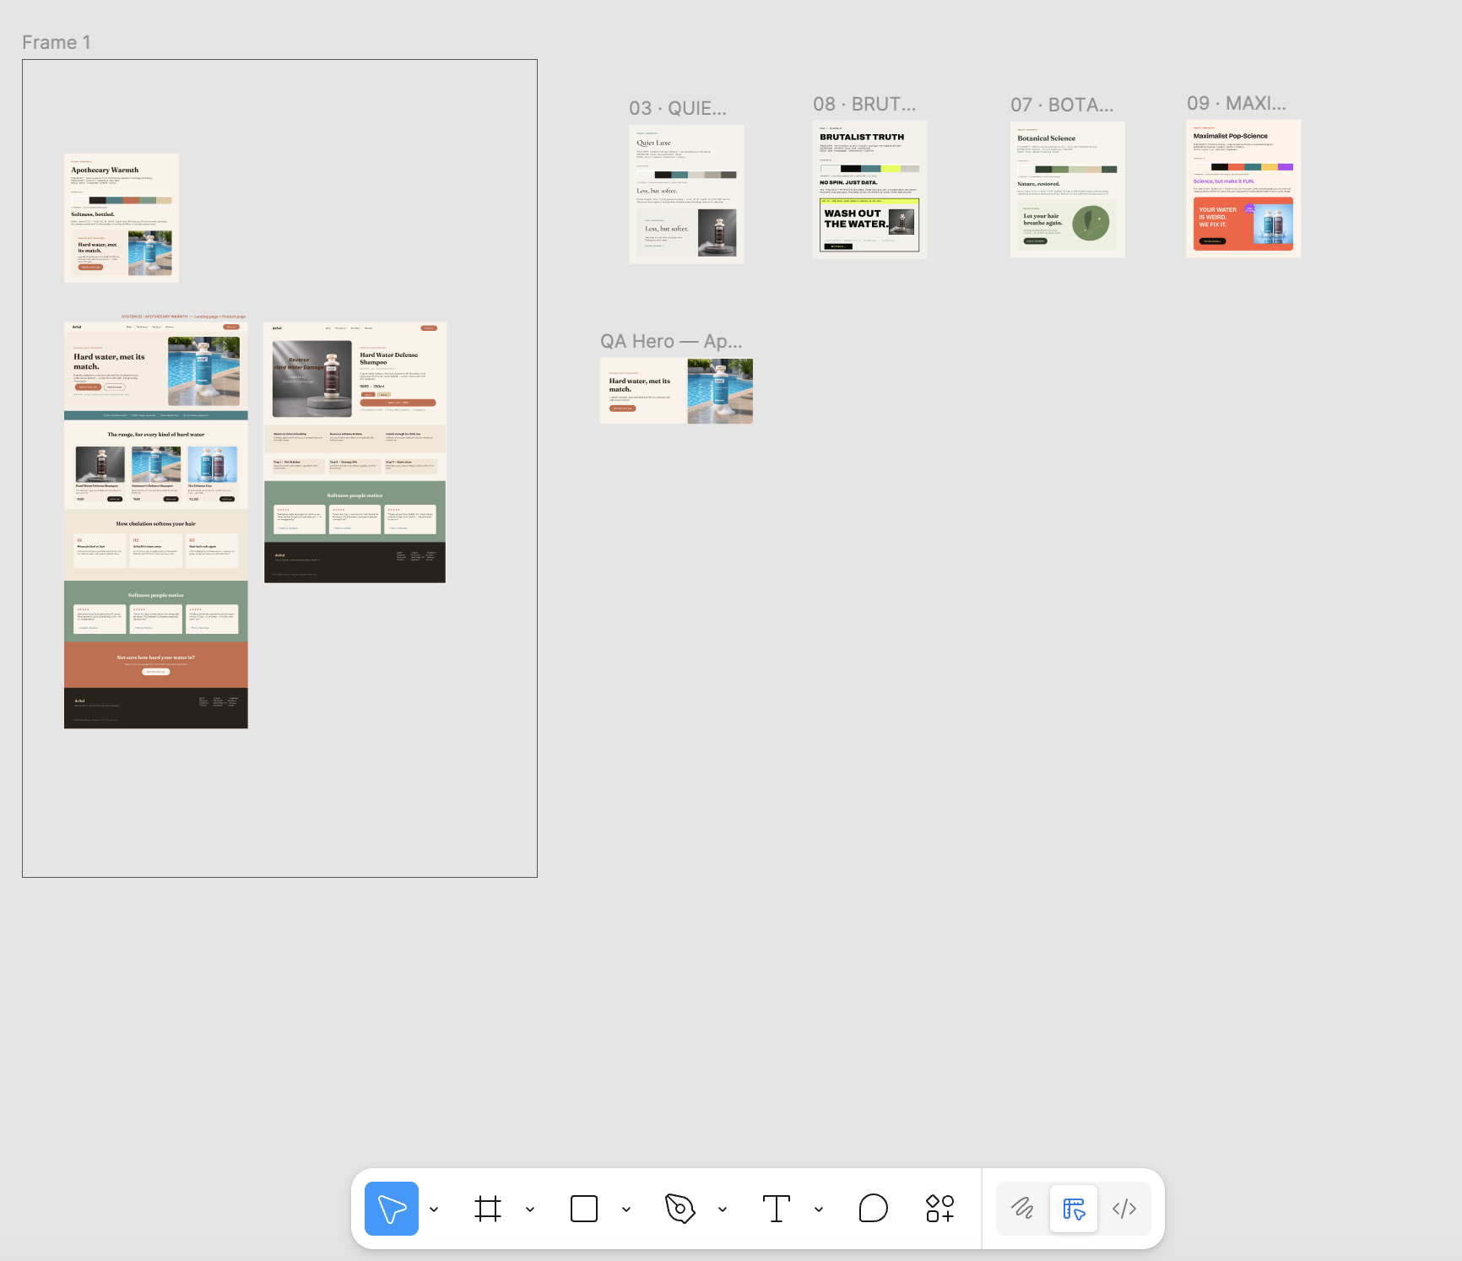Screen dimensions: 1462x1261
Task: Select the Text tool
Action: (x=777, y=1209)
